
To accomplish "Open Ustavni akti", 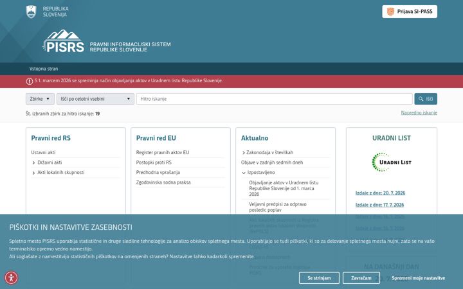I will (x=43, y=152).
